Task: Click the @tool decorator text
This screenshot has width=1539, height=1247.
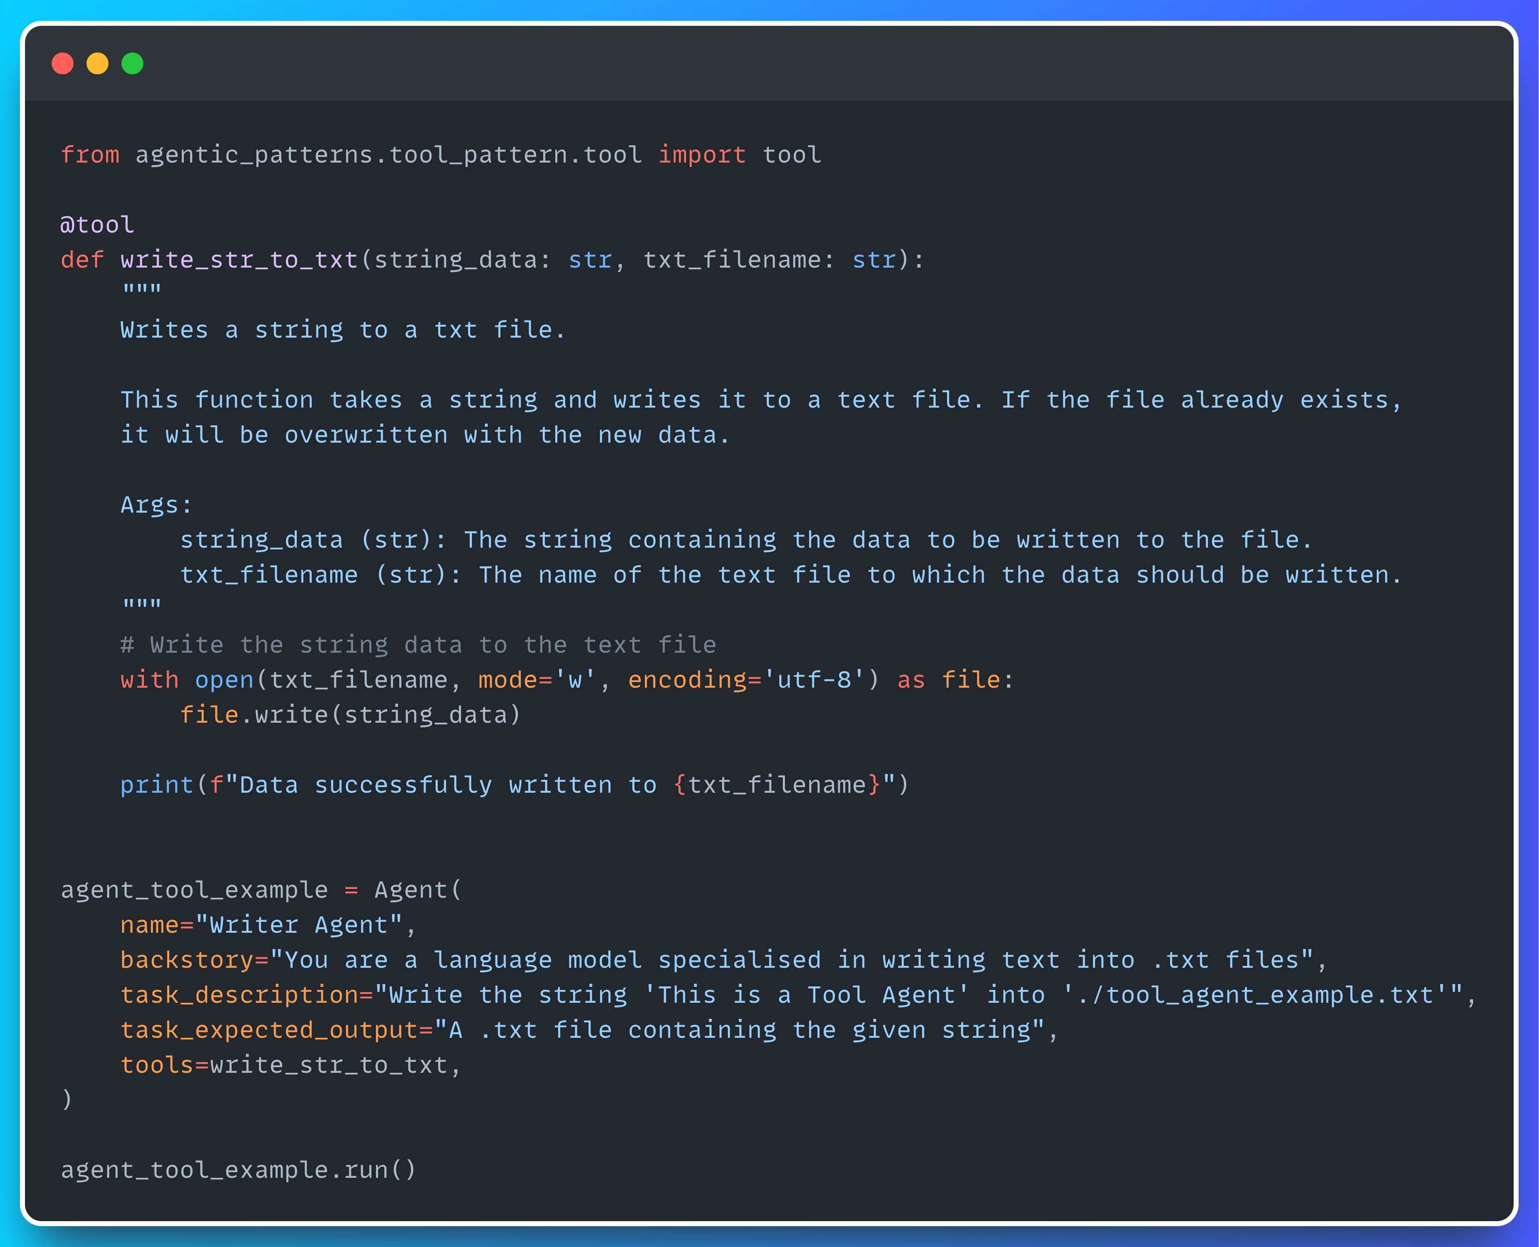Action: tap(96, 225)
